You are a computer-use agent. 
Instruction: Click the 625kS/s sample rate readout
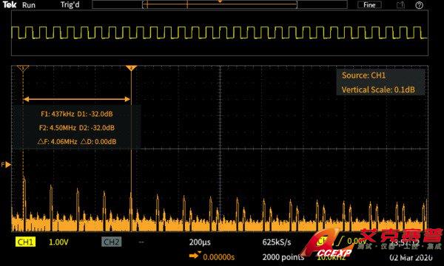tap(277, 242)
